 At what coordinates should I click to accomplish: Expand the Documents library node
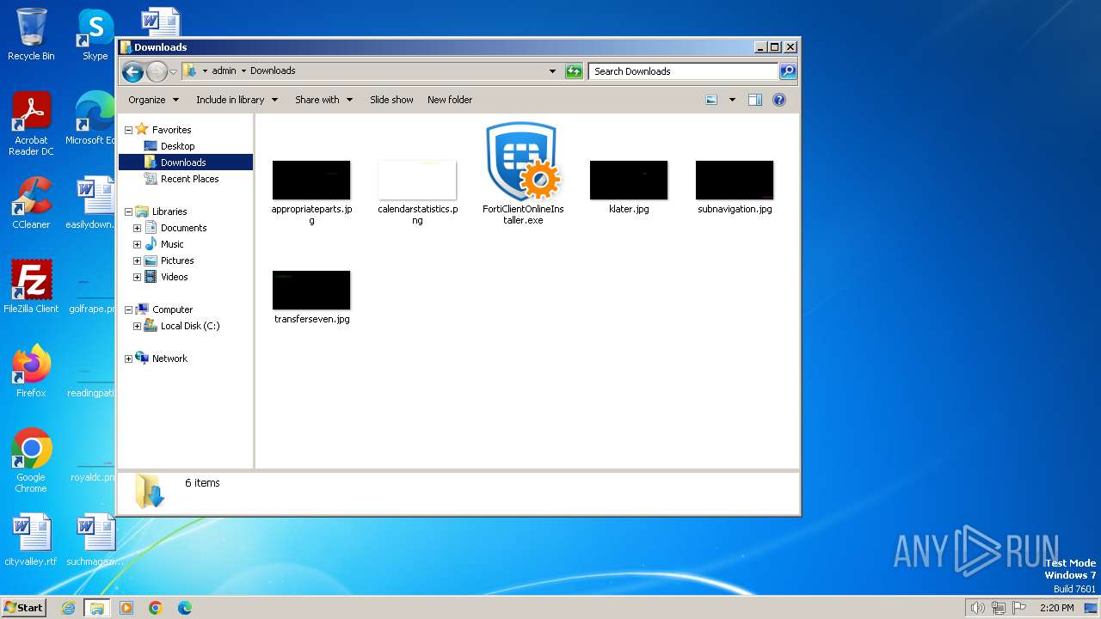coord(137,228)
